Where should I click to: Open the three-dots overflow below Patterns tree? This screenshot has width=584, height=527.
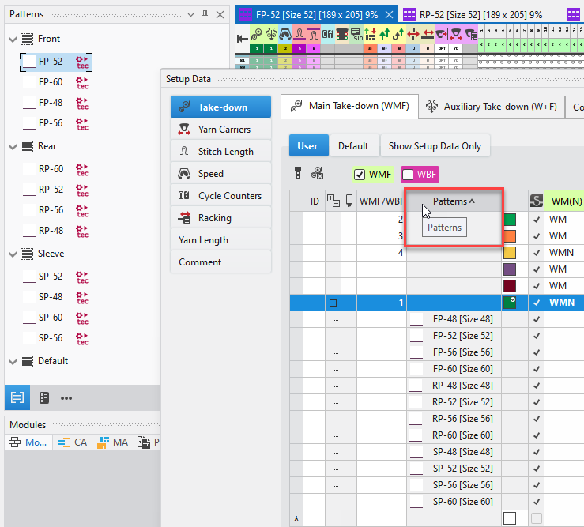(66, 397)
